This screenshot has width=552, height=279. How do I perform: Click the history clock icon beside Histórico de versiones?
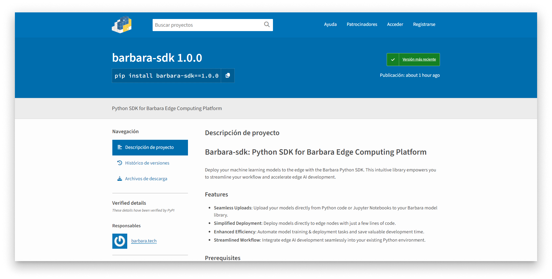click(120, 163)
